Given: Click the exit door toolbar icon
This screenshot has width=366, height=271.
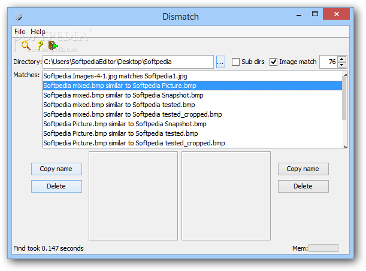Looking at the screenshot, I should tap(53, 45).
